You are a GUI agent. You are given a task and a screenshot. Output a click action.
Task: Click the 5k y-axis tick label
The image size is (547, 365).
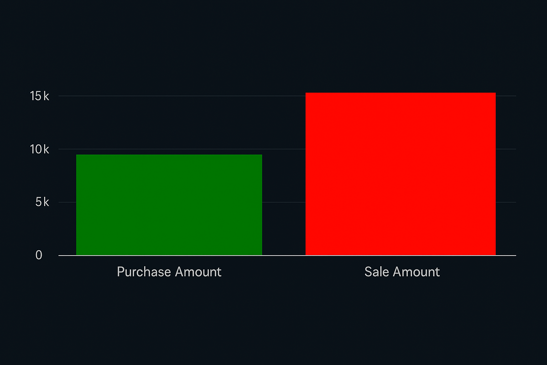(x=42, y=202)
